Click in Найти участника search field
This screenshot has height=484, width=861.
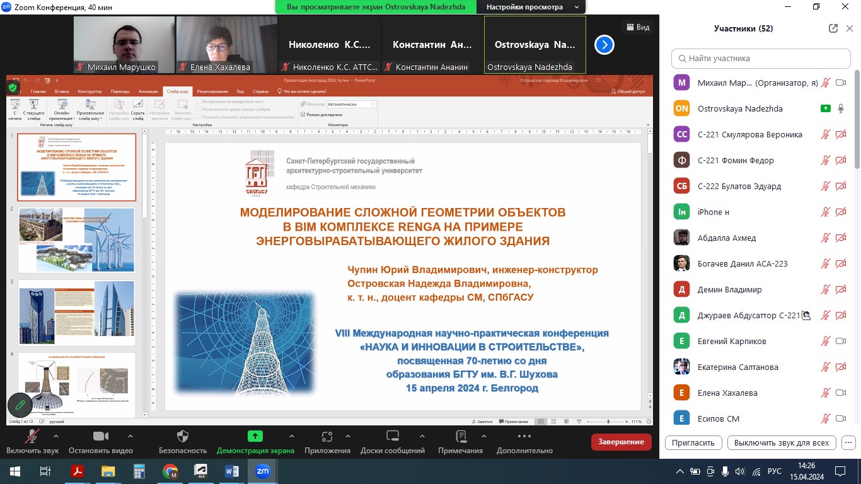pyautogui.click(x=761, y=58)
